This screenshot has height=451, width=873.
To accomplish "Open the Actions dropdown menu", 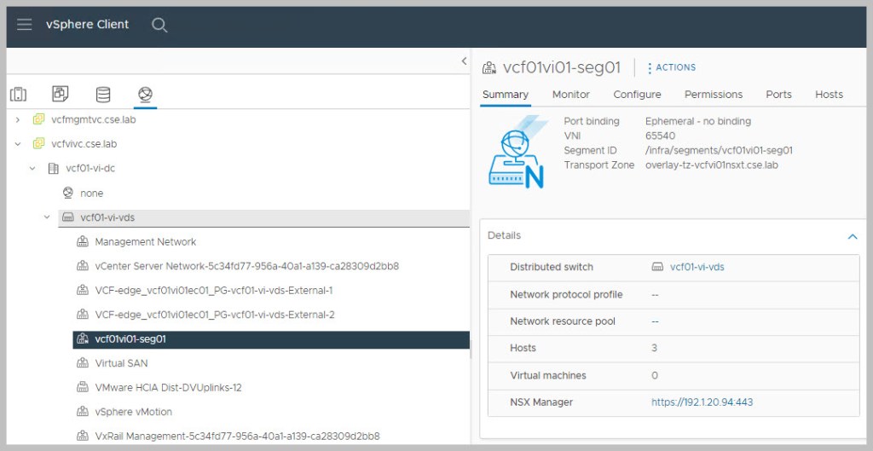I will coord(672,67).
